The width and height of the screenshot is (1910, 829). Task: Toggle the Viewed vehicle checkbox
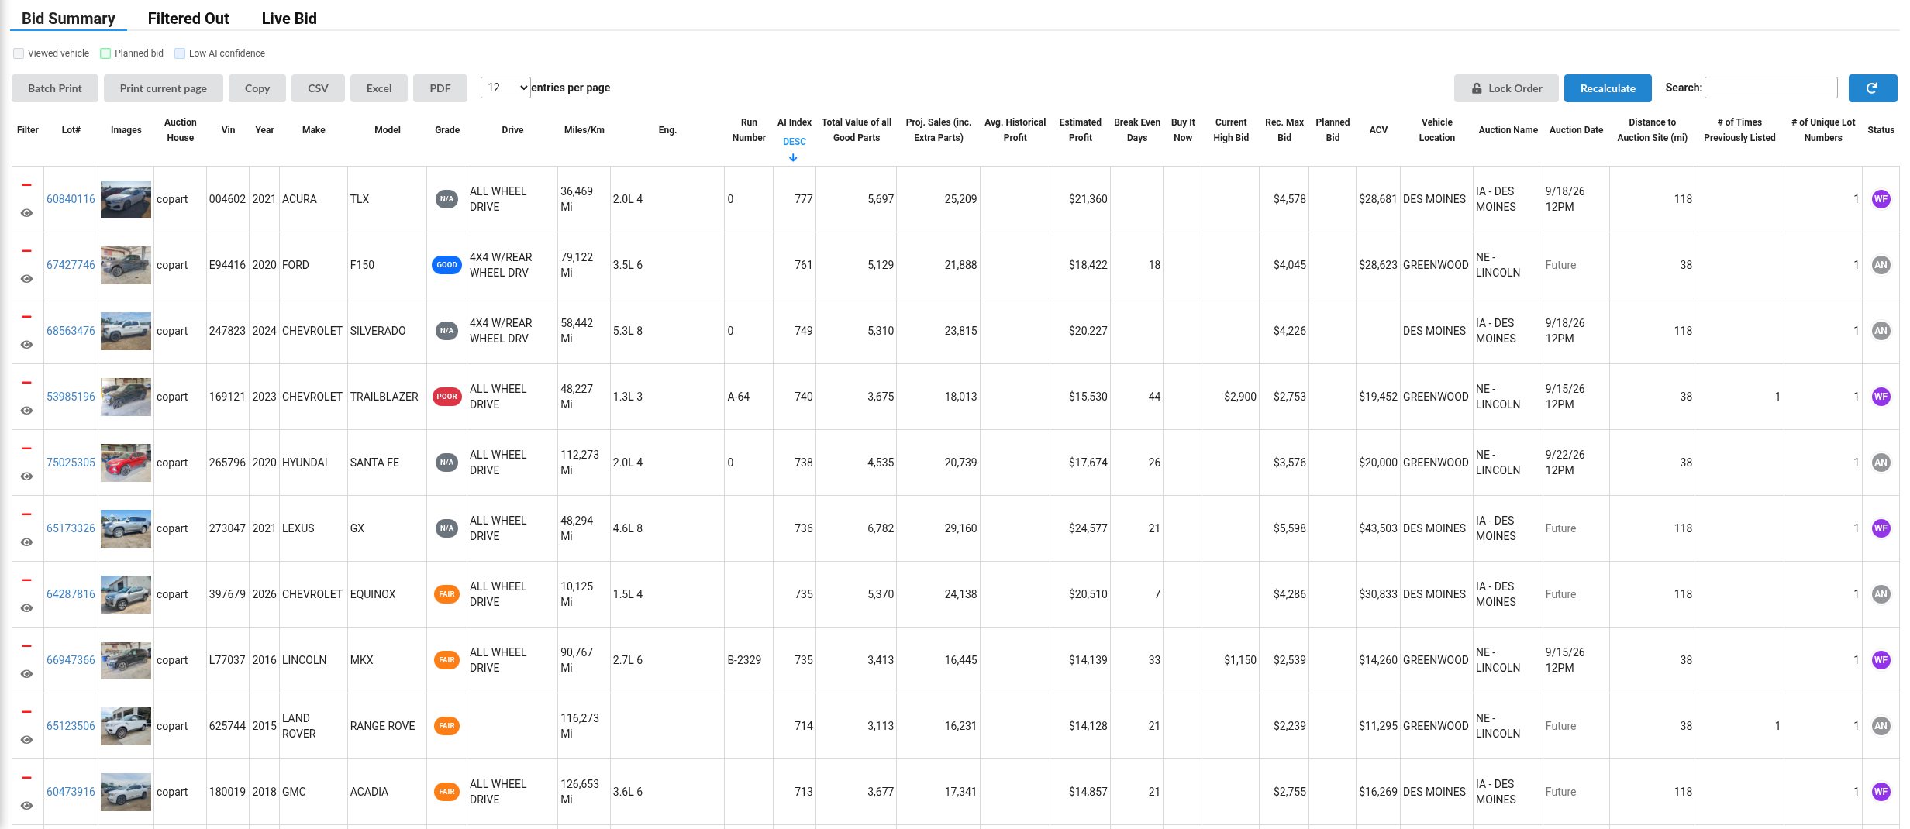coord(19,53)
